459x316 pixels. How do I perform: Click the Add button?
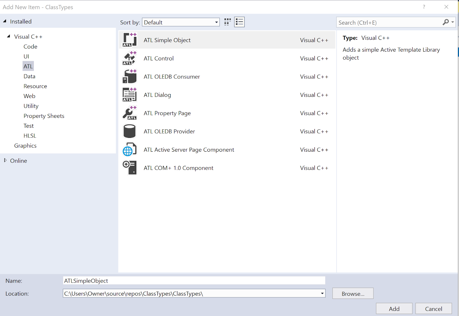click(394, 309)
